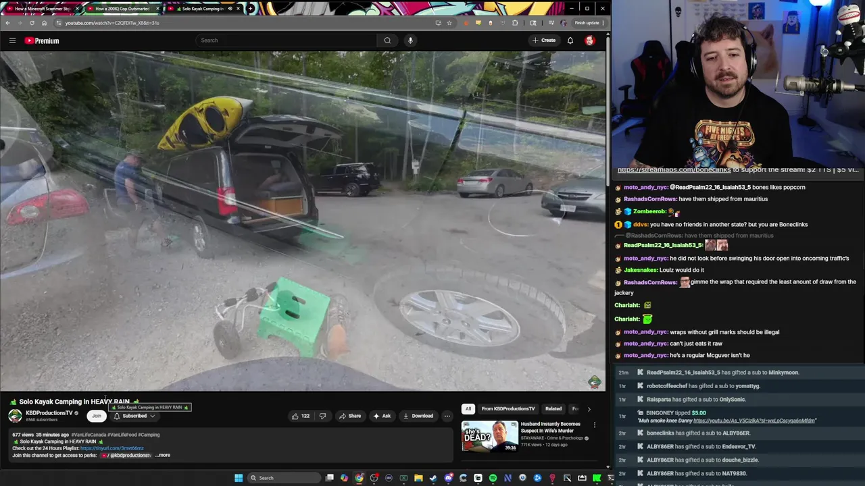Select From KBDProductionsTV filter chip
This screenshot has width=865, height=486.
pos(508,409)
